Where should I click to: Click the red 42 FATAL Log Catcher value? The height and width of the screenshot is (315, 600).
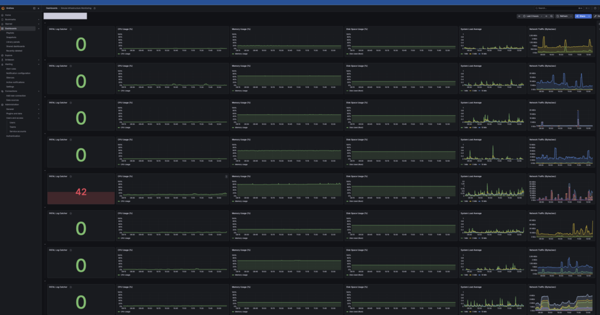point(81,192)
